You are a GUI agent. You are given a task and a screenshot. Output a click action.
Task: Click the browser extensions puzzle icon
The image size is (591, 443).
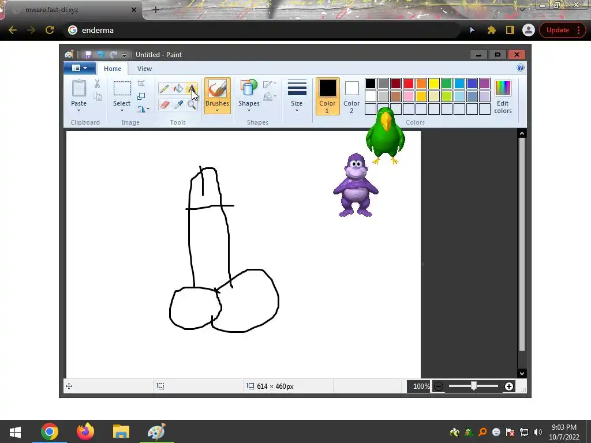[491, 30]
